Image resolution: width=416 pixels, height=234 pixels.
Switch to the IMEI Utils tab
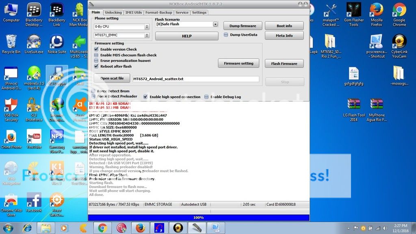pyautogui.click(x=133, y=13)
